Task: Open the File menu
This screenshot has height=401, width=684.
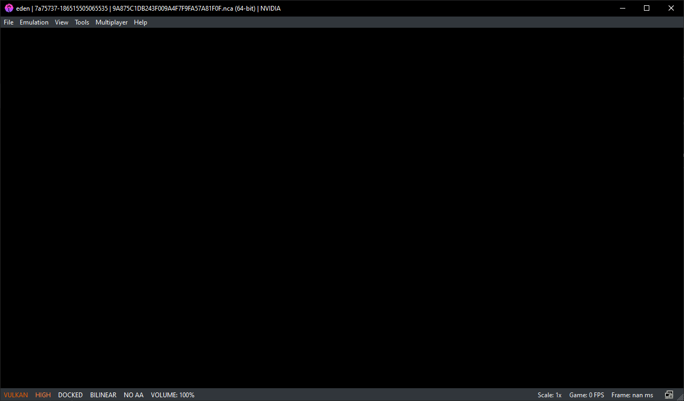Action: 9,22
